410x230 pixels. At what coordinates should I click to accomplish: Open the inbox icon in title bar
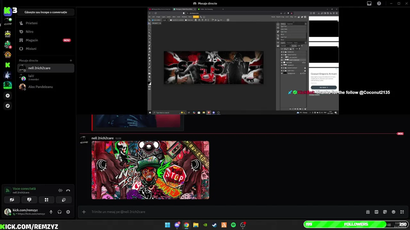tap(369, 4)
